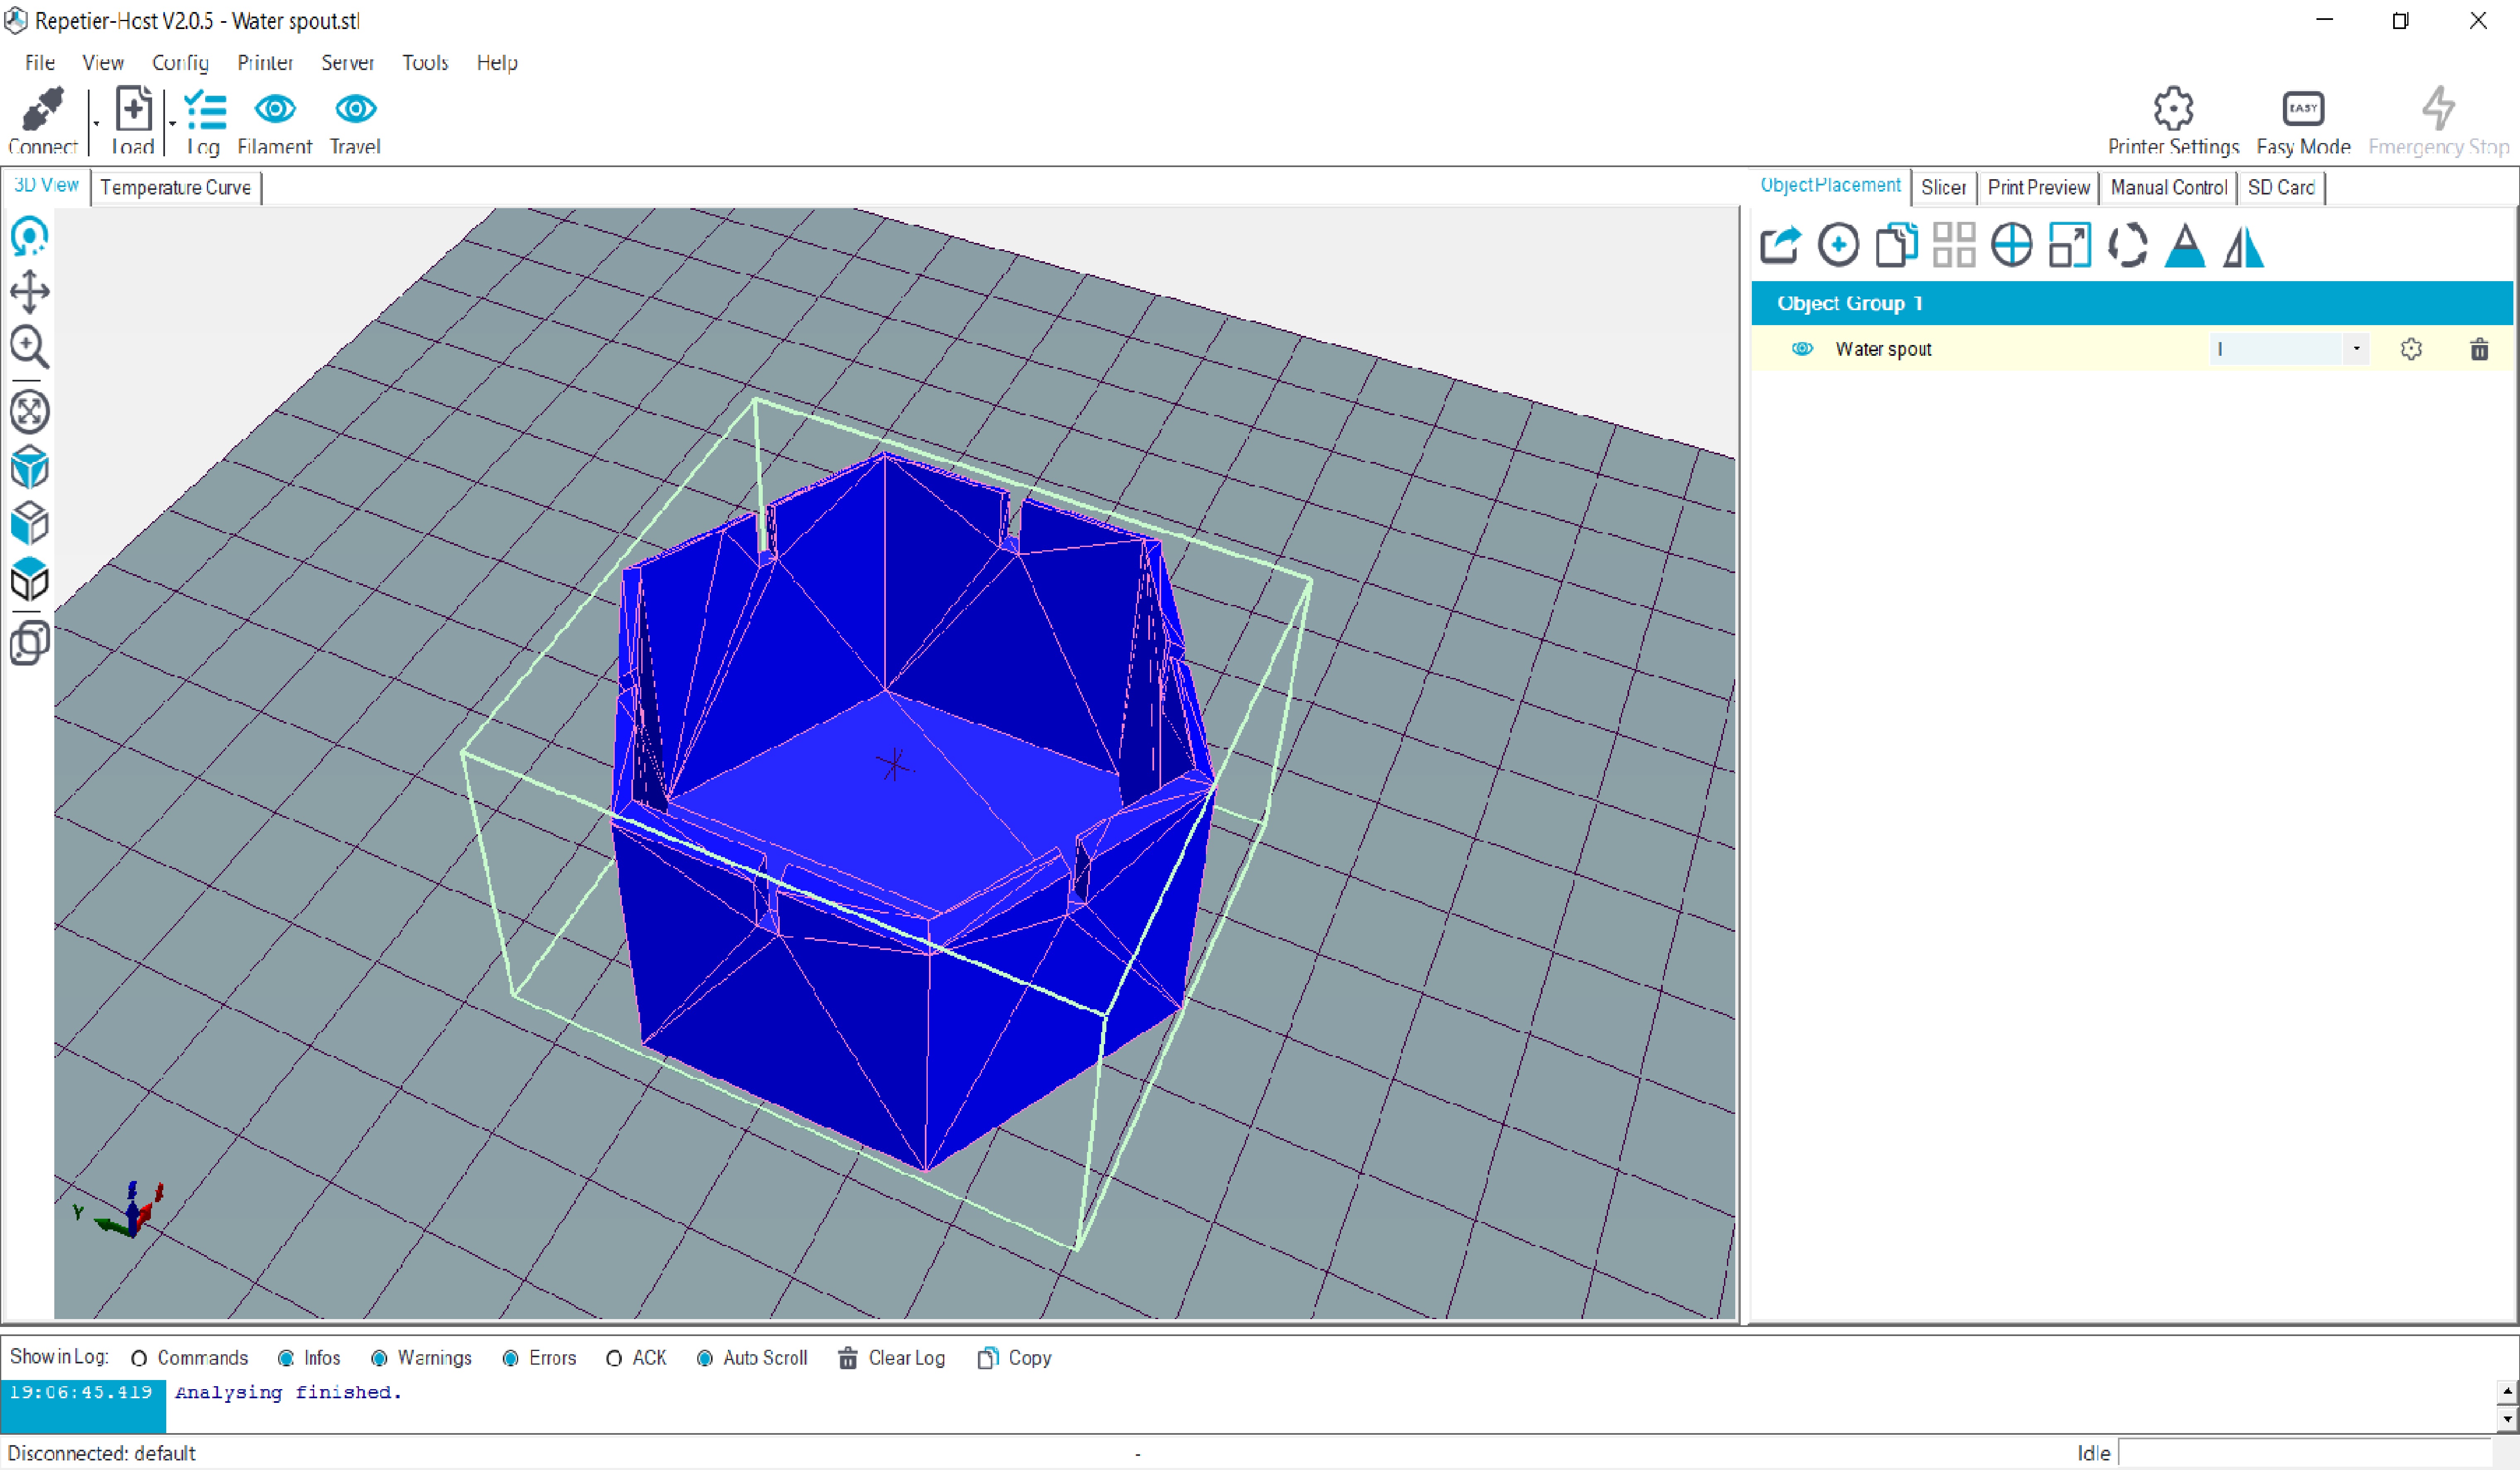Viewport: 2520px width, 1470px height.
Task: Toggle Commands in log filter
Action: tap(190, 1358)
